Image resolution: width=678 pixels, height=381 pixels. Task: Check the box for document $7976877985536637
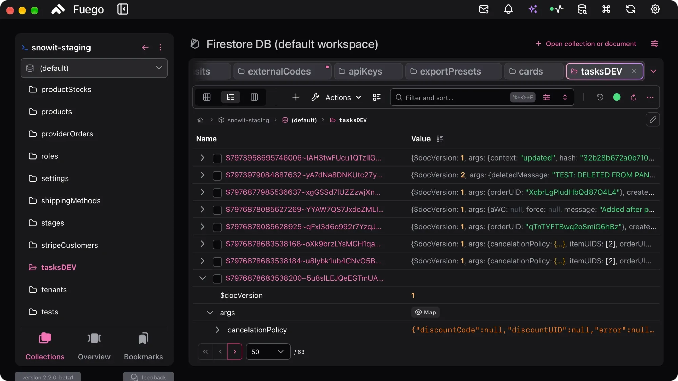click(217, 193)
